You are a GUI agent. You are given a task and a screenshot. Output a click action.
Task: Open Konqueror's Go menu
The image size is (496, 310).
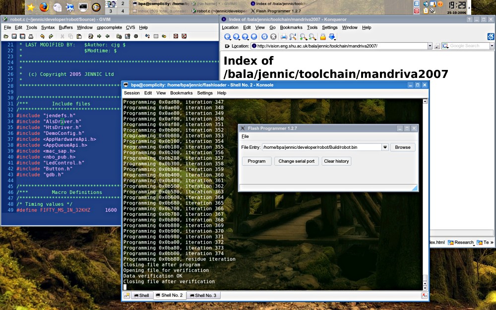[272, 27]
